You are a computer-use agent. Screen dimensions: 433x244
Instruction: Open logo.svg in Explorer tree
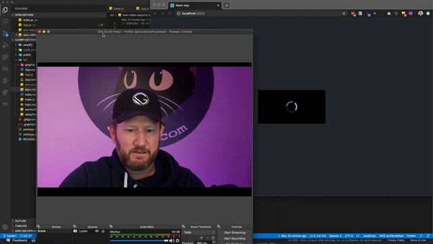pyautogui.click(x=28, y=104)
